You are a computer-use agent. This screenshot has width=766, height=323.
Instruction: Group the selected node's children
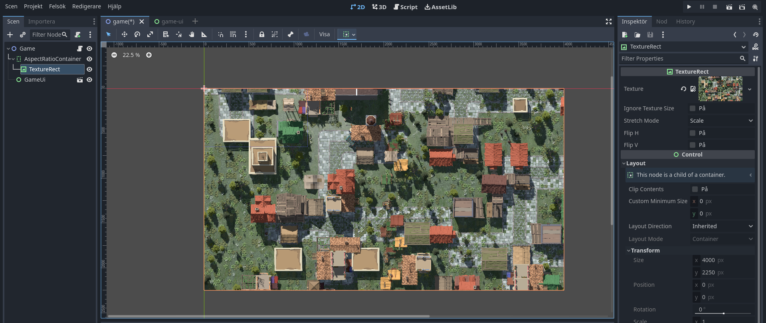tap(275, 35)
